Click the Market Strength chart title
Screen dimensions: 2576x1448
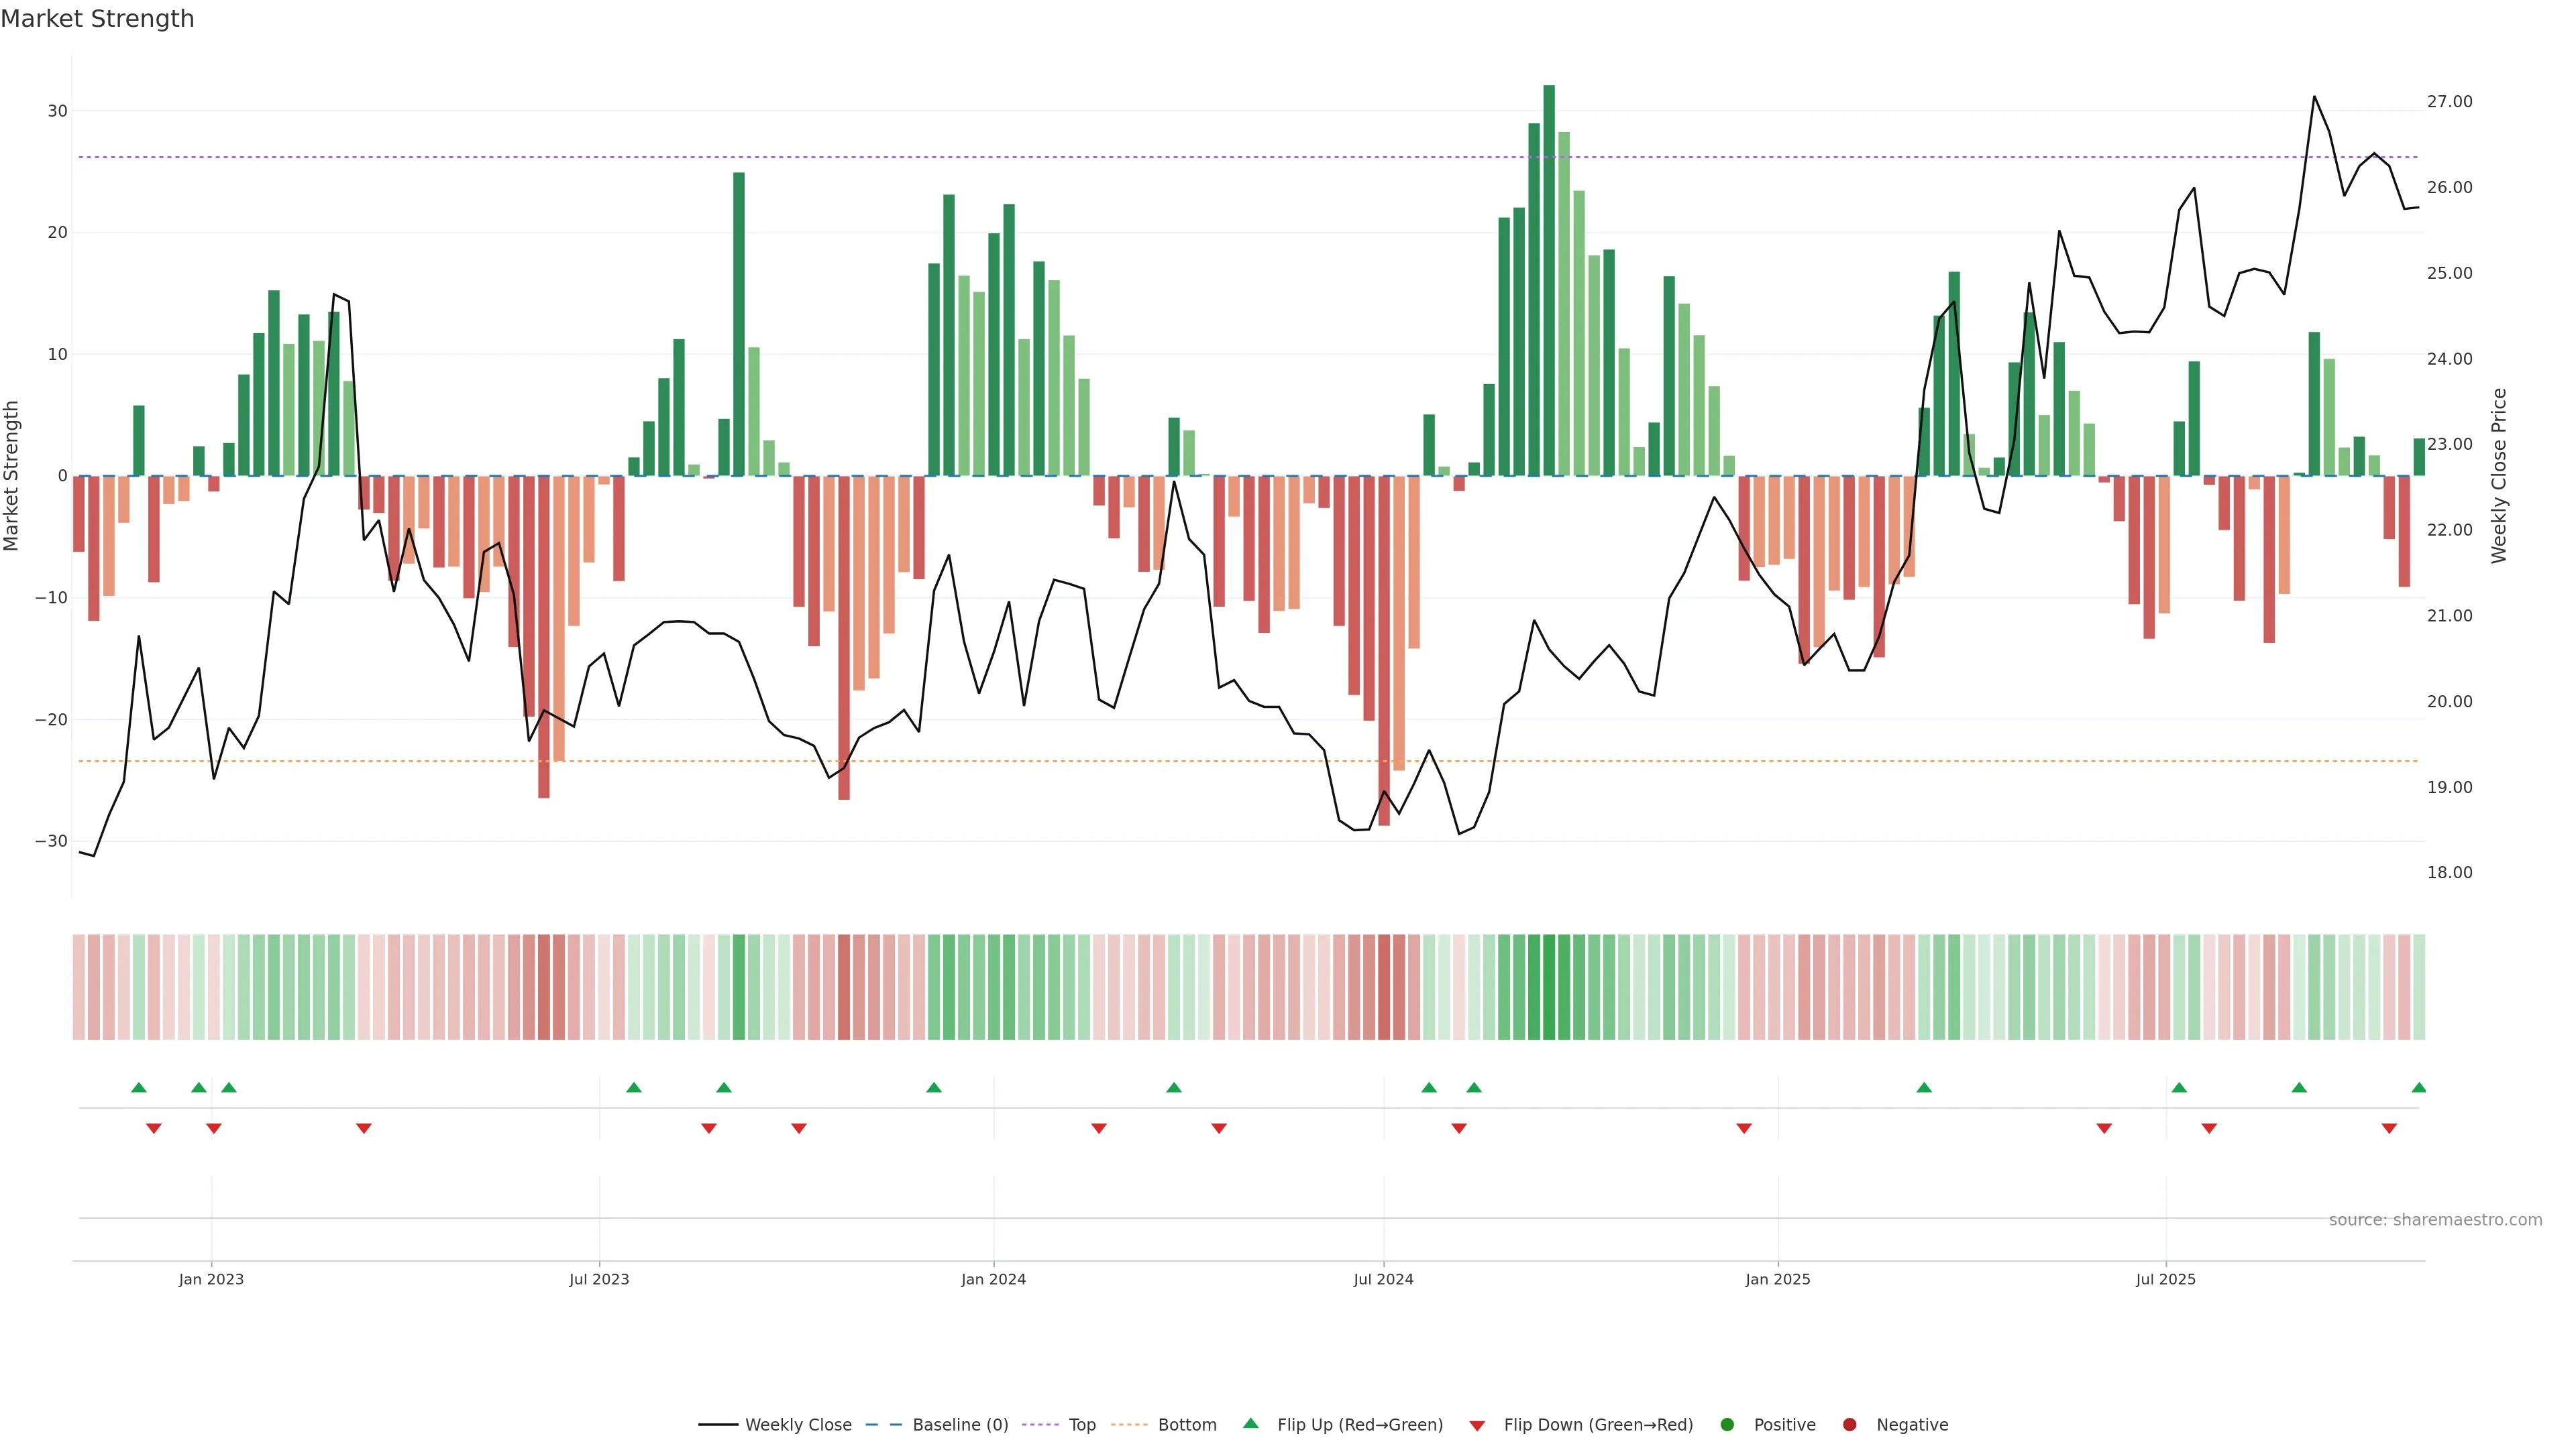point(97,19)
